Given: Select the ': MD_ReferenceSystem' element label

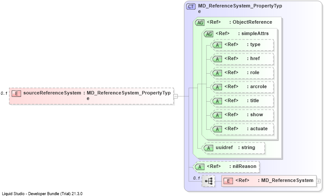Looking at the screenshot, I should click(286, 180).
